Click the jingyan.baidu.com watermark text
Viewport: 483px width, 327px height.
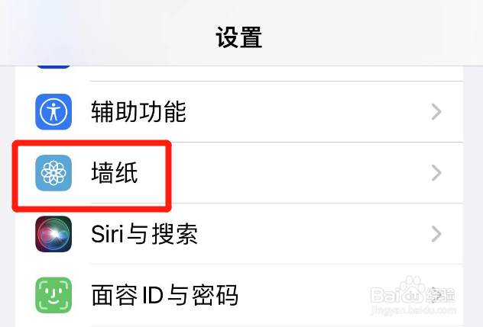(x=413, y=310)
